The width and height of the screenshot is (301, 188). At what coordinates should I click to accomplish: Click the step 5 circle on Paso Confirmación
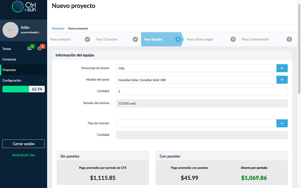[x=289, y=39]
